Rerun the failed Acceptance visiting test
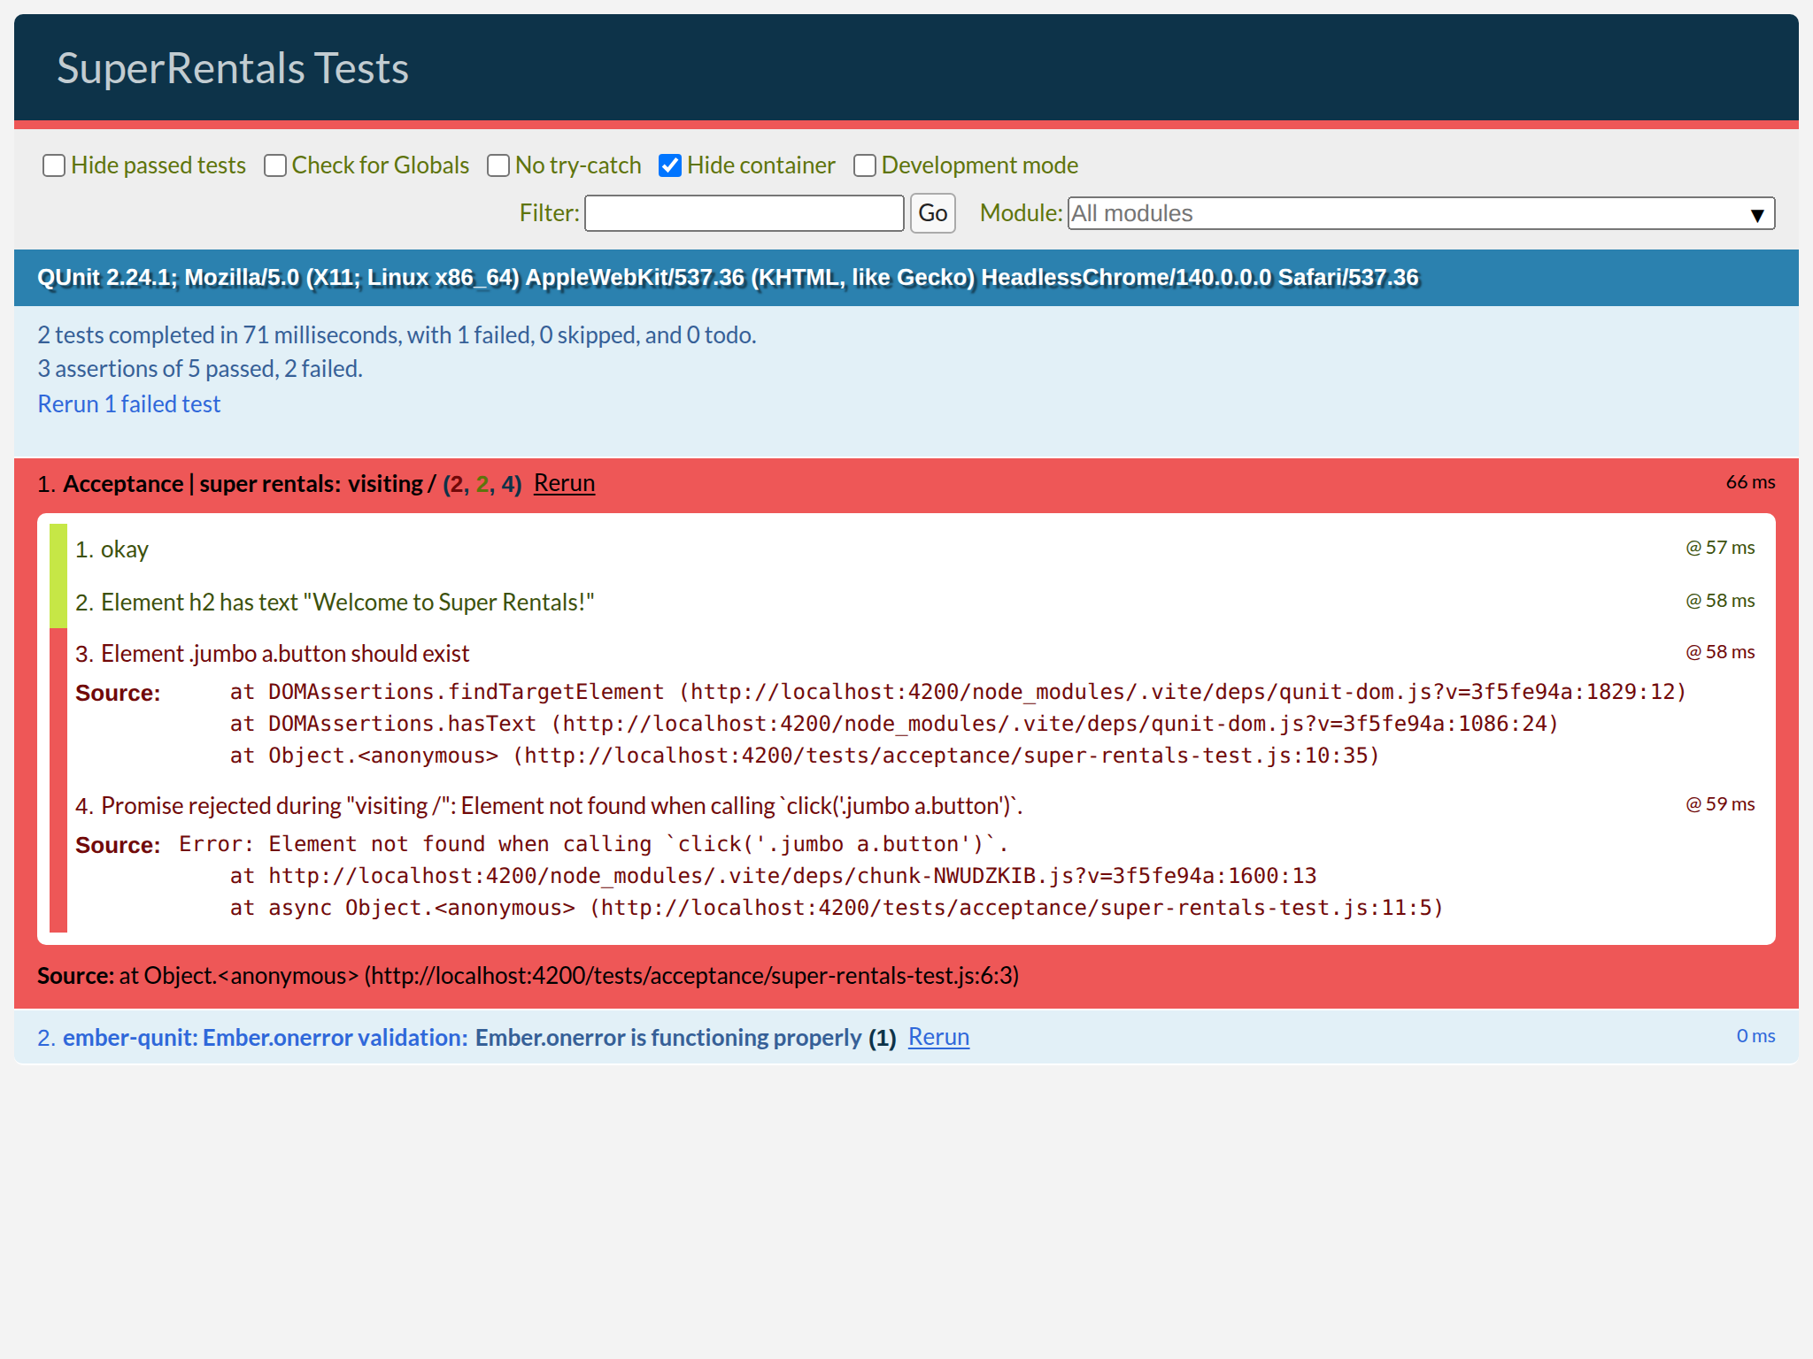1813x1359 pixels. click(x=564, y=483)
